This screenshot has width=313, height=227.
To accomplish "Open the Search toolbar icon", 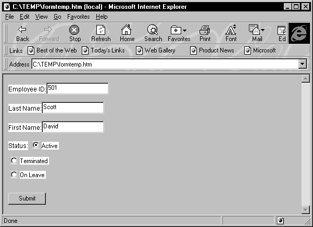I will point(153,30).
